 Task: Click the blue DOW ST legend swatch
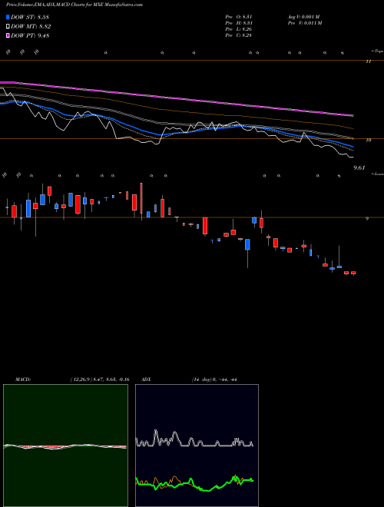pos(8,17)
